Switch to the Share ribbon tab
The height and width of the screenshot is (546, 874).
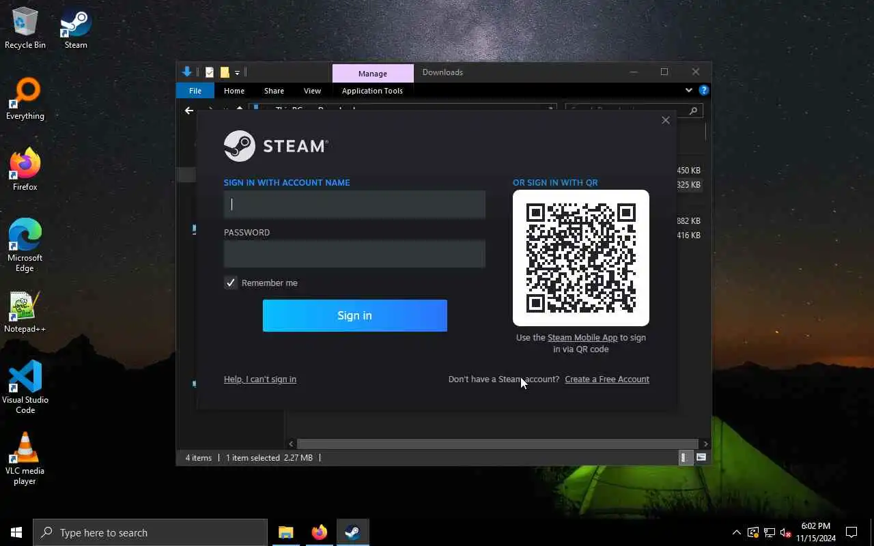click(274, 90)
